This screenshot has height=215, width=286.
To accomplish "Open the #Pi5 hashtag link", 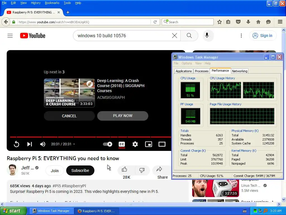I will pos(56,186).
